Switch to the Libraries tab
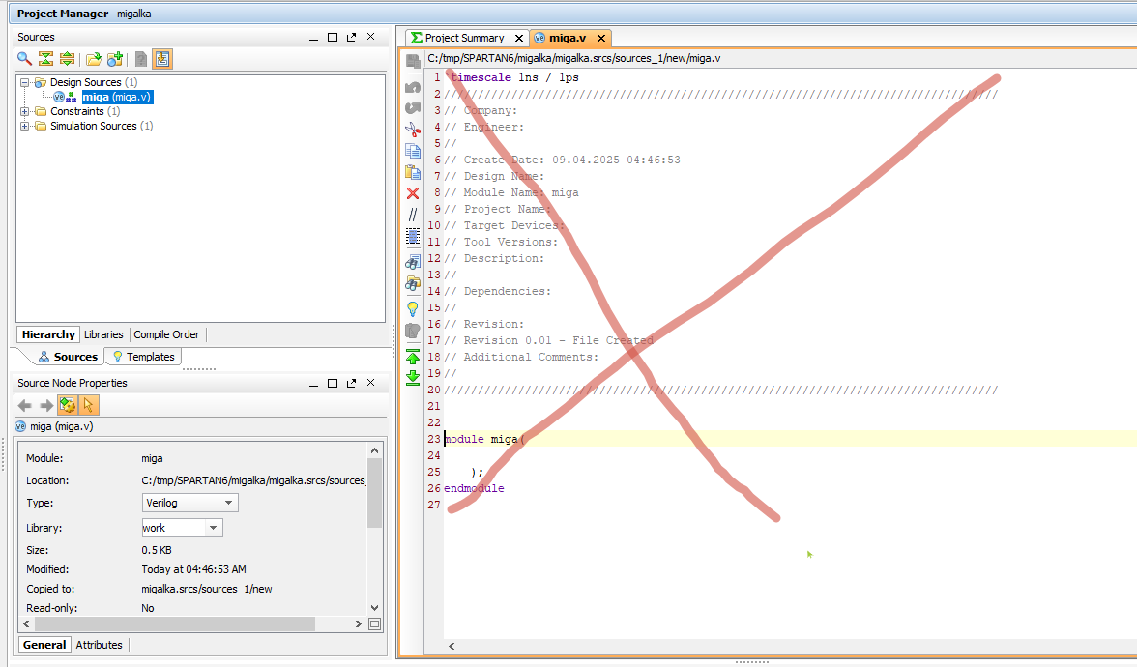Viewport: 1137px width, 667px height. pyautogui.click(x=103, y=334)
